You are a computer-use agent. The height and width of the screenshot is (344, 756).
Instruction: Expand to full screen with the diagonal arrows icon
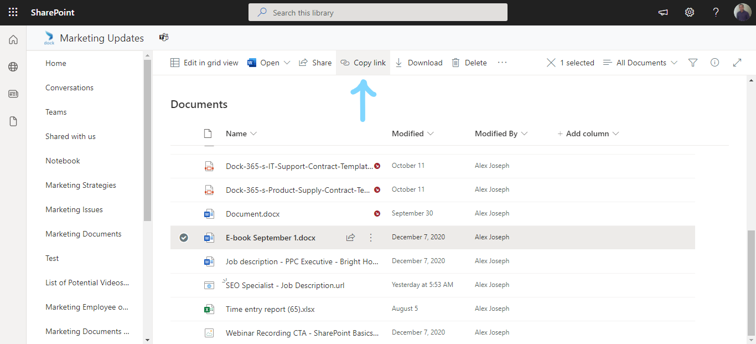point(737,63)
